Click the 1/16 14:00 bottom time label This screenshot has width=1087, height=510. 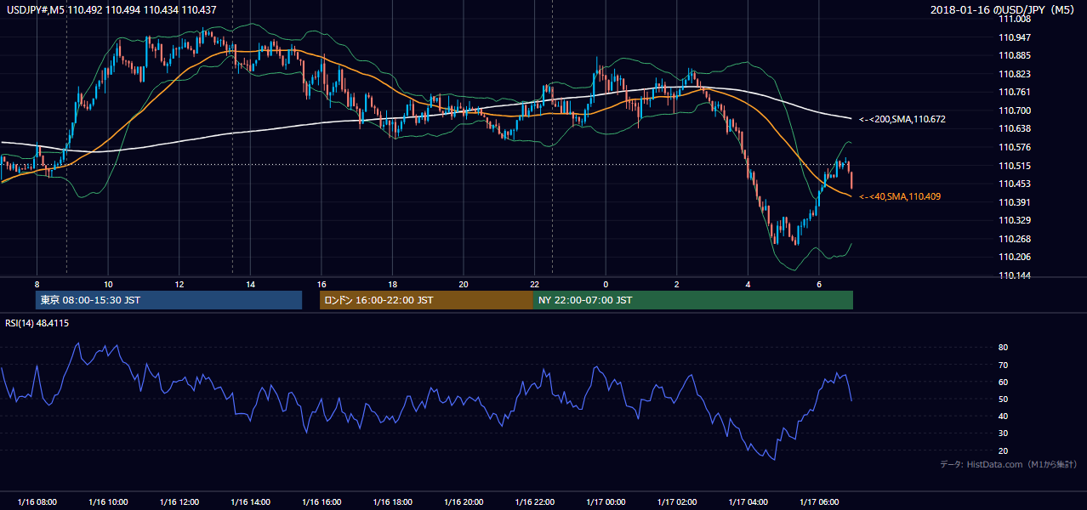coord(250,502)
